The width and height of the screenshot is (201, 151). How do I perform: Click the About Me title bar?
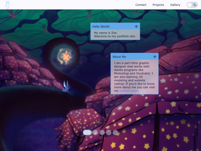tap(134, 57)
